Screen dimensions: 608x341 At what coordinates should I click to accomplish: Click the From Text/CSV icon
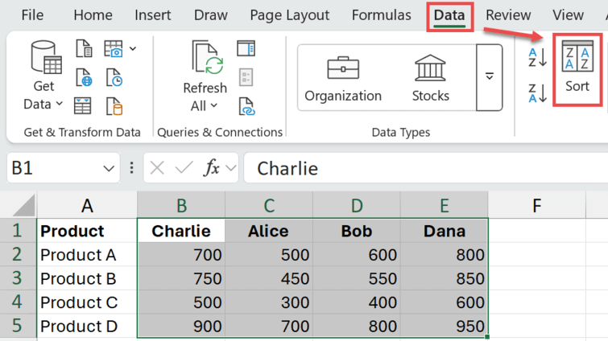point(84,50)
